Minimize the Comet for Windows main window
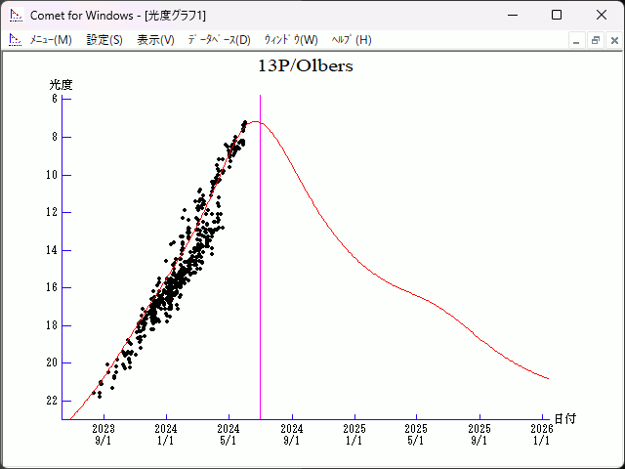 pyautogui.click(x=513, y=16)
